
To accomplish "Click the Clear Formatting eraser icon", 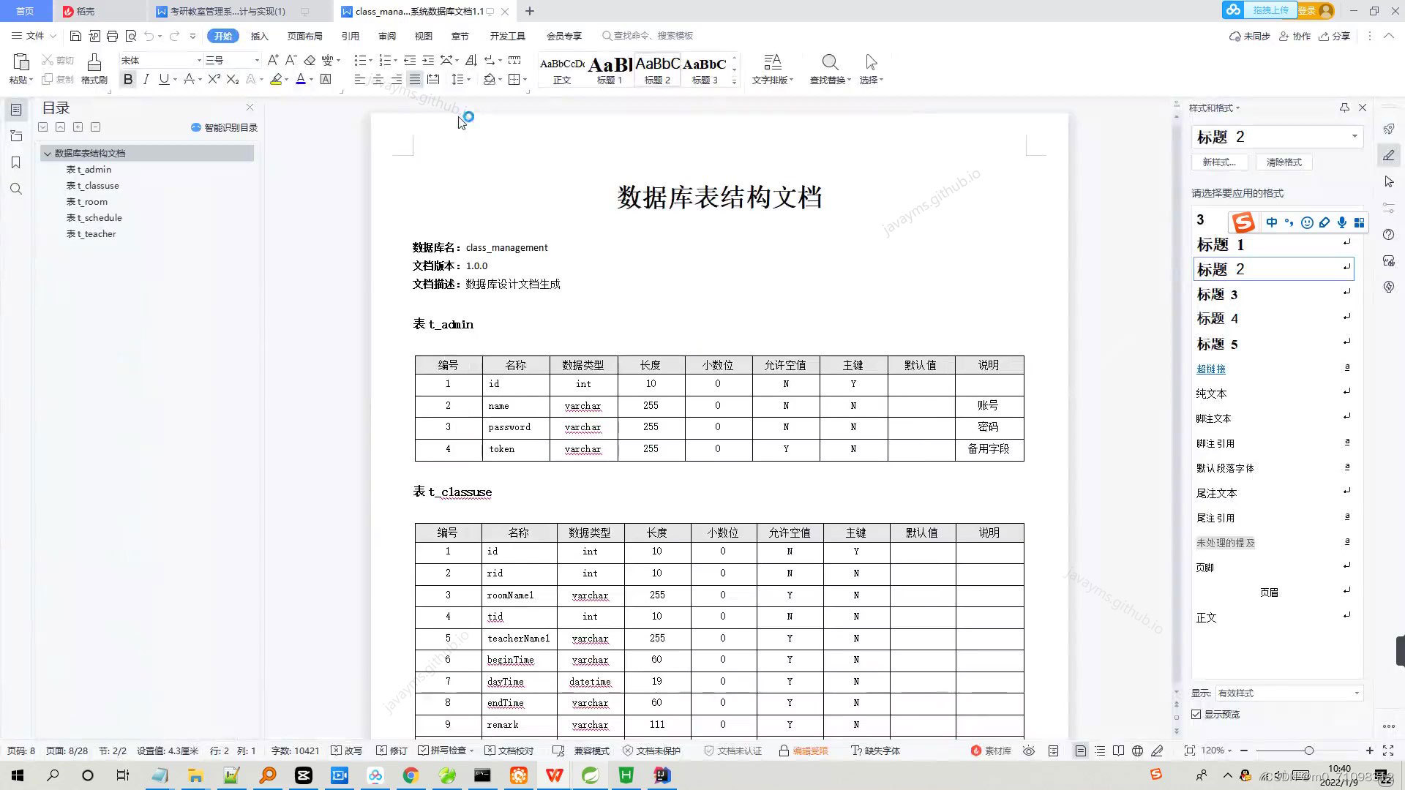I will point(310,60).
